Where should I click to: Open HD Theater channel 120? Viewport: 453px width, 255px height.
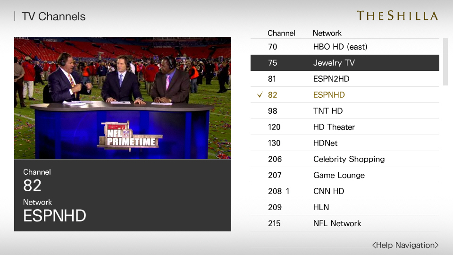(x=344, y=127)
